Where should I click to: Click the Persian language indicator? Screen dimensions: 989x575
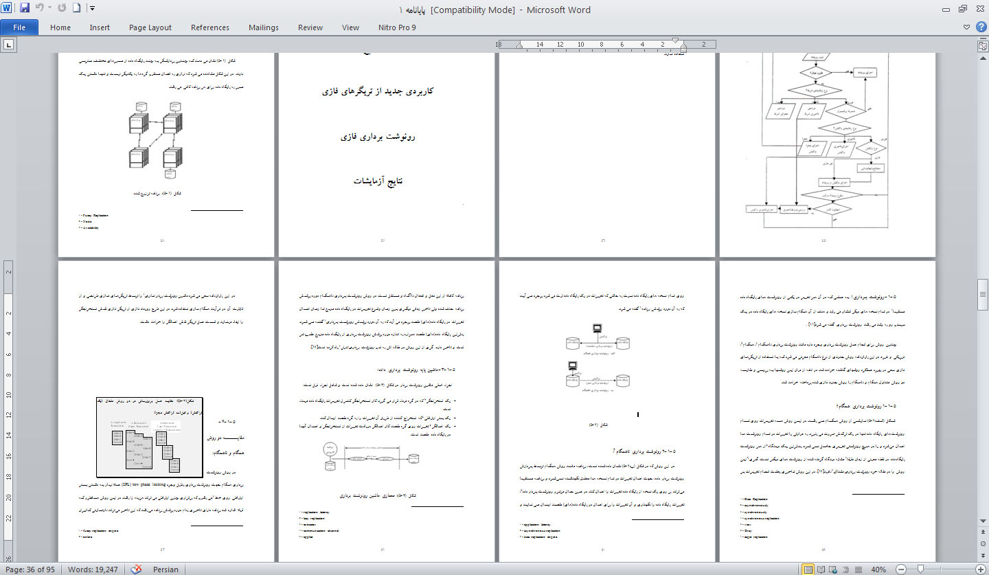tap(166, 570)
